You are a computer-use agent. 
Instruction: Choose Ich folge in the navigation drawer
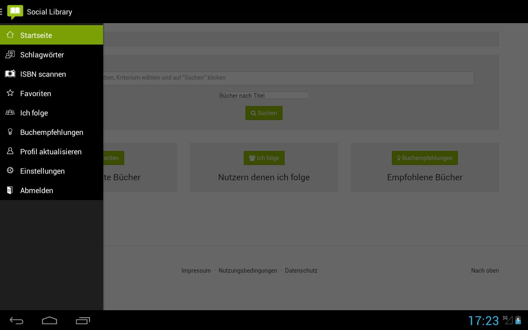coord(52,113)
